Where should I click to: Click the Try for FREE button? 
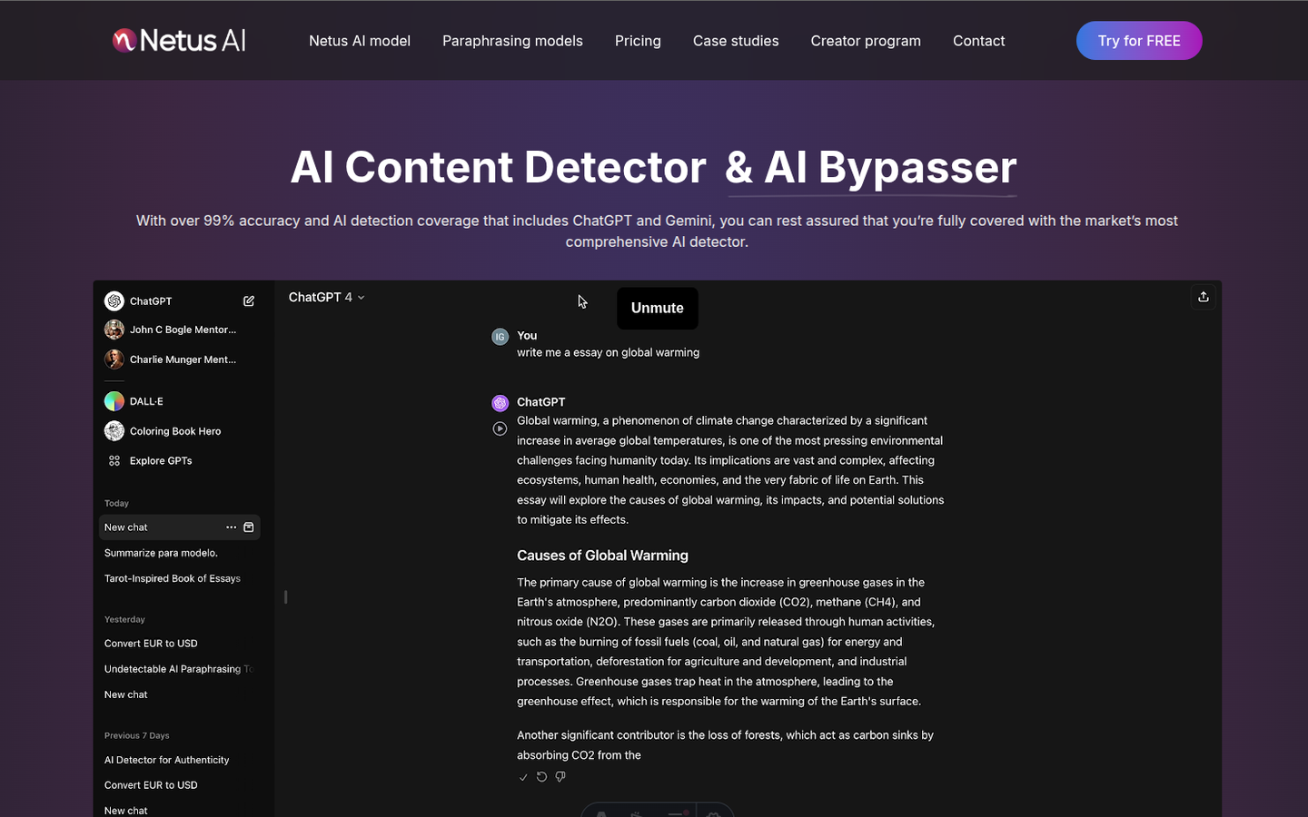(x=1139, y=41)
